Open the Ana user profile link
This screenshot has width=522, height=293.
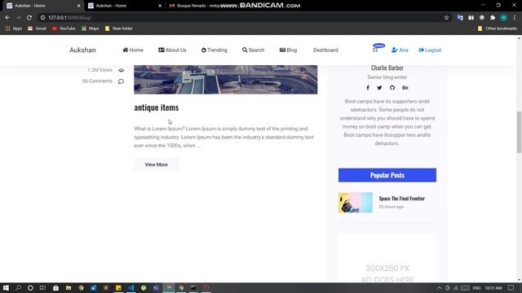pyautogui.click(x=400, y=50)
